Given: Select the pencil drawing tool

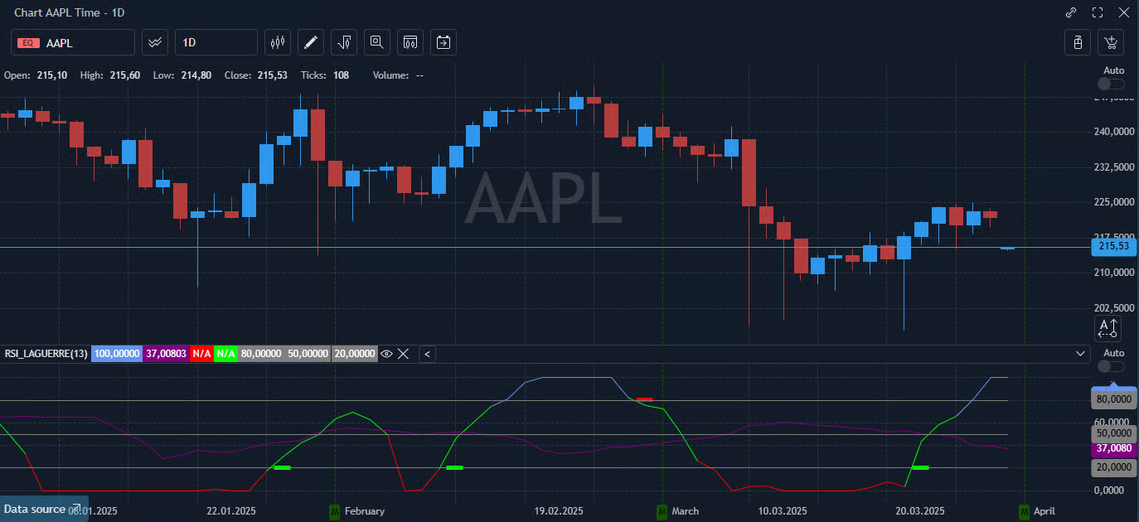Looking at the screenshot, I should [311, 42].
